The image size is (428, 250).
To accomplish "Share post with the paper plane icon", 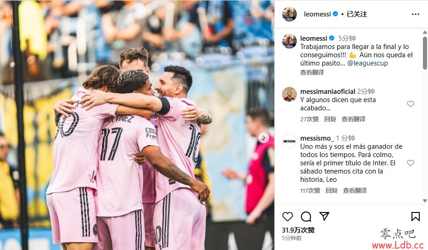I will click(x=324, y=216).
